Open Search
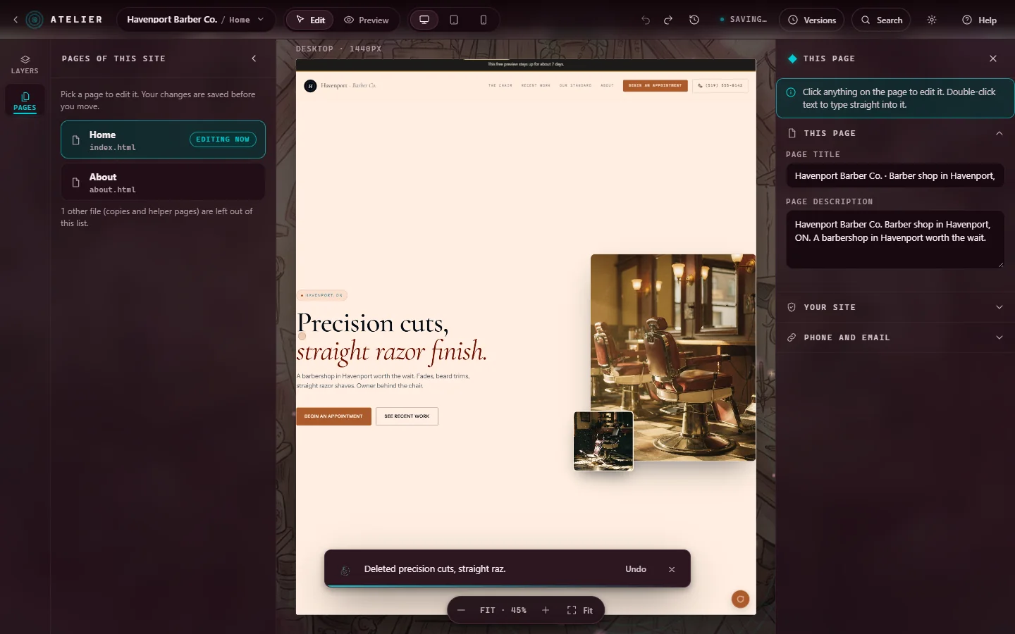 pos(881,20)
